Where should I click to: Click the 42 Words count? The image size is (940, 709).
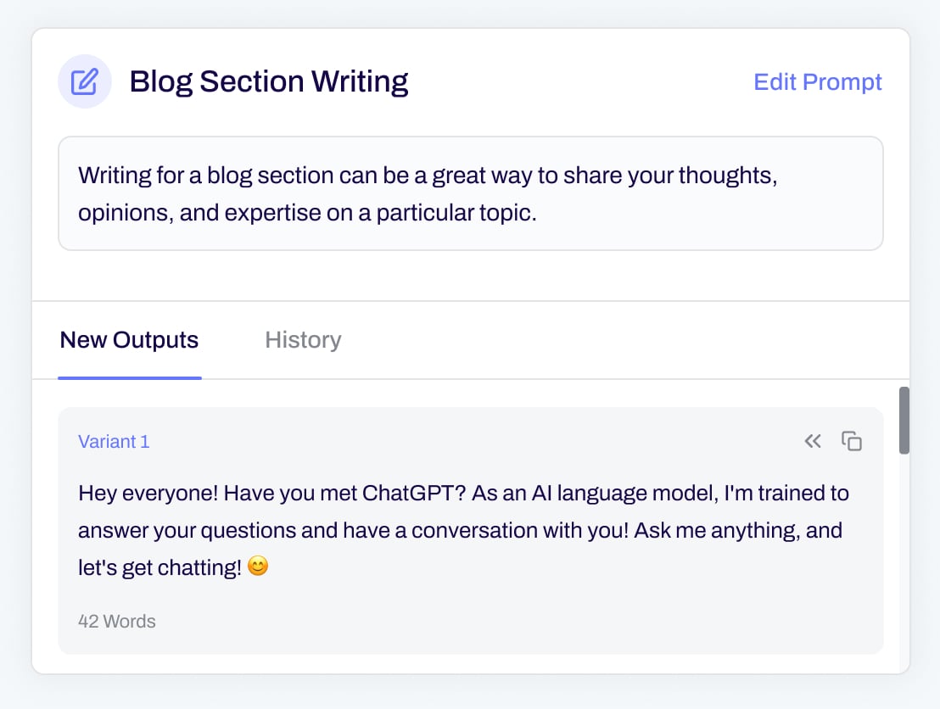click(117, 621)
